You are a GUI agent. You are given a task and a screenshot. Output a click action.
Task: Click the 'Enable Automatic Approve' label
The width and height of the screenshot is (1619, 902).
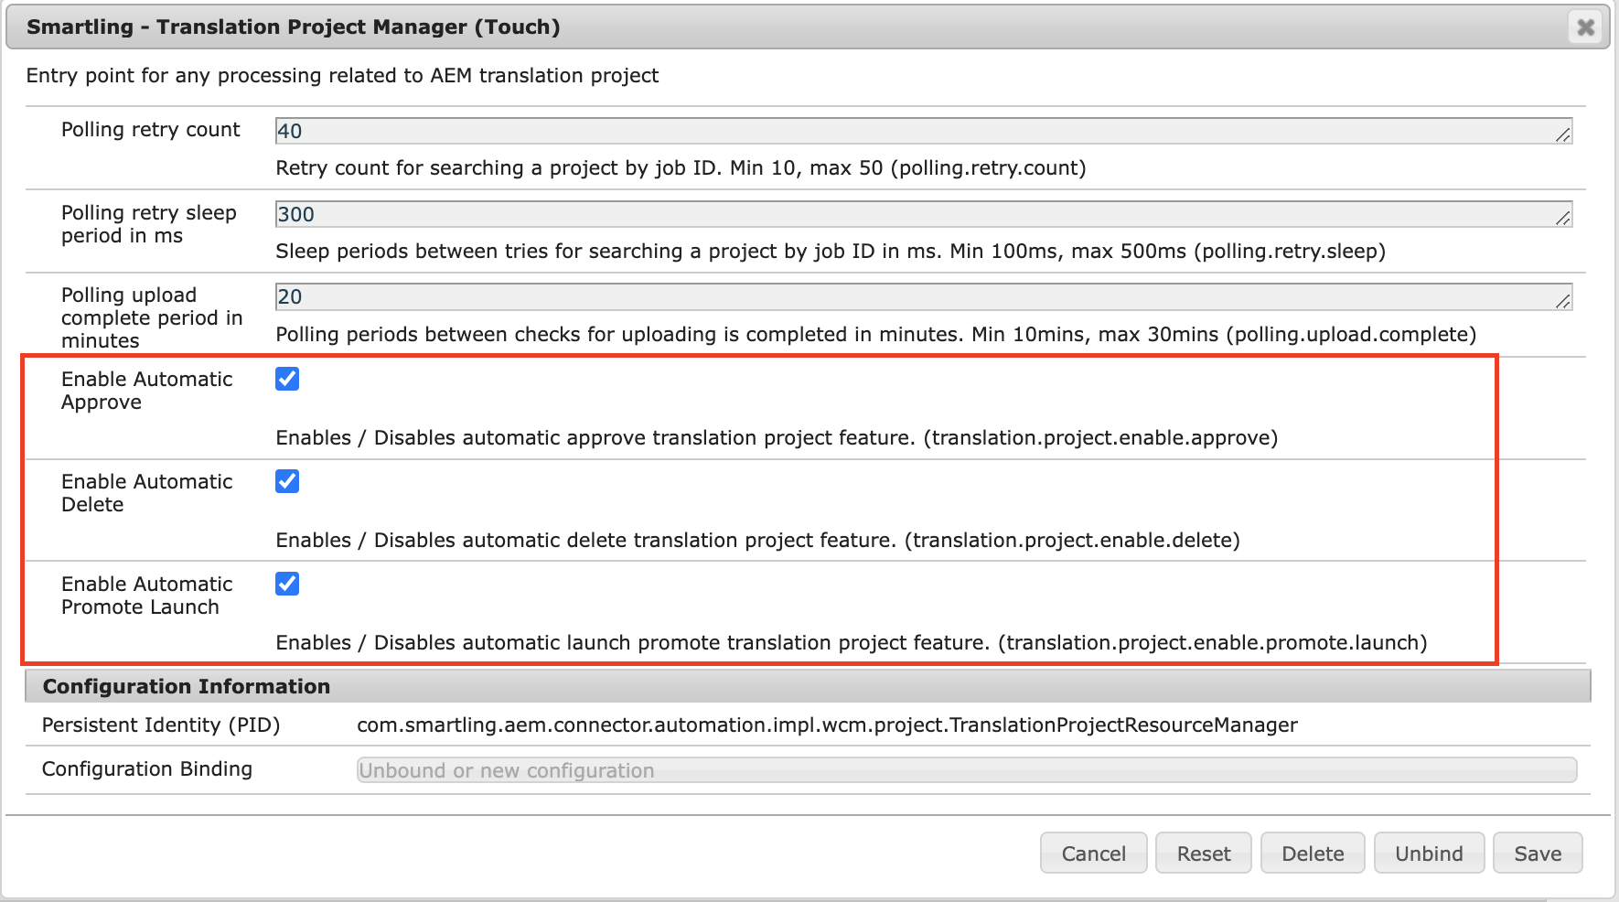147,391
